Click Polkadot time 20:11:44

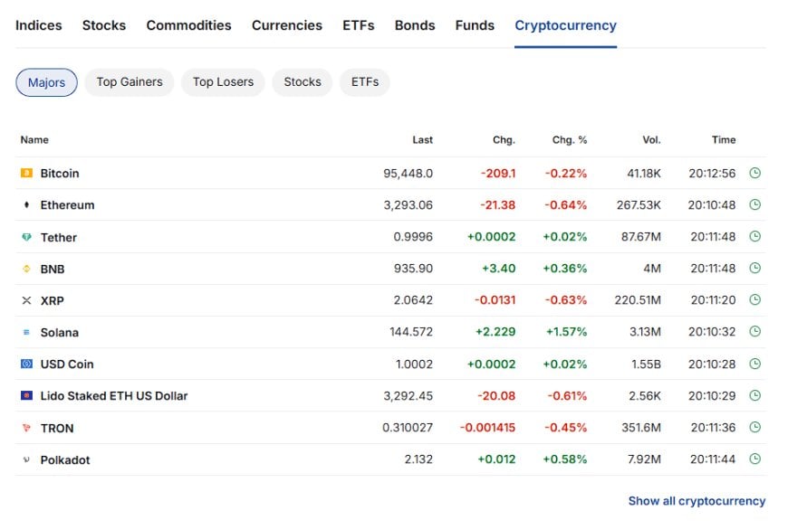[713, 459]
